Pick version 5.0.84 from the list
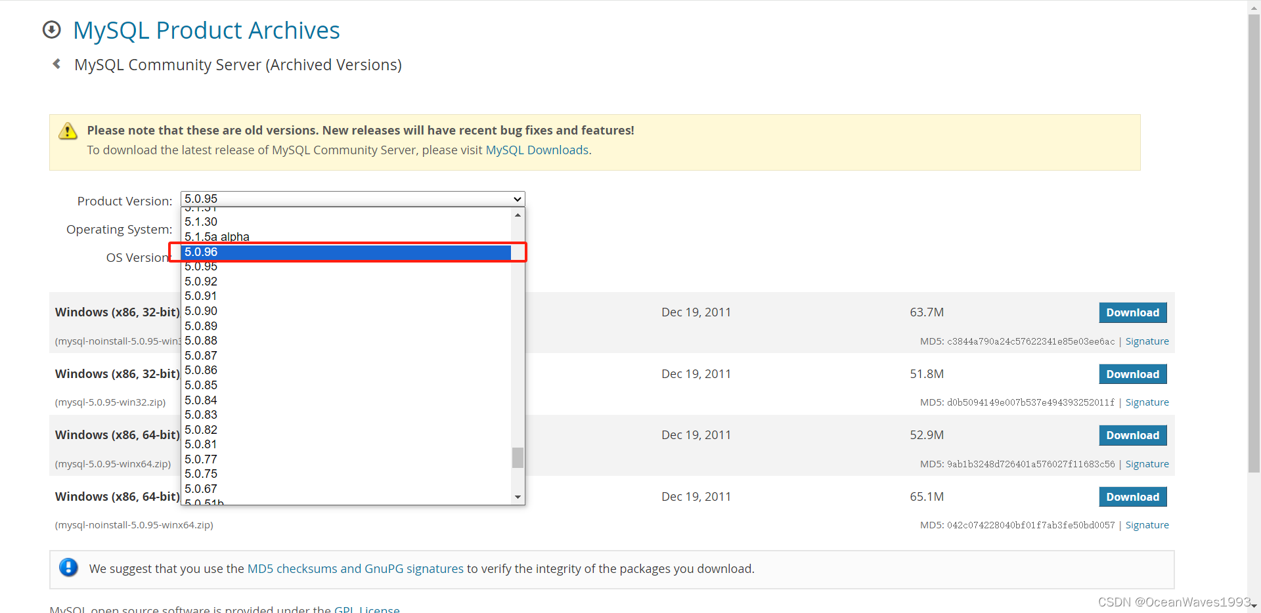Viewport: 1261px width, 613px height. 346,400
